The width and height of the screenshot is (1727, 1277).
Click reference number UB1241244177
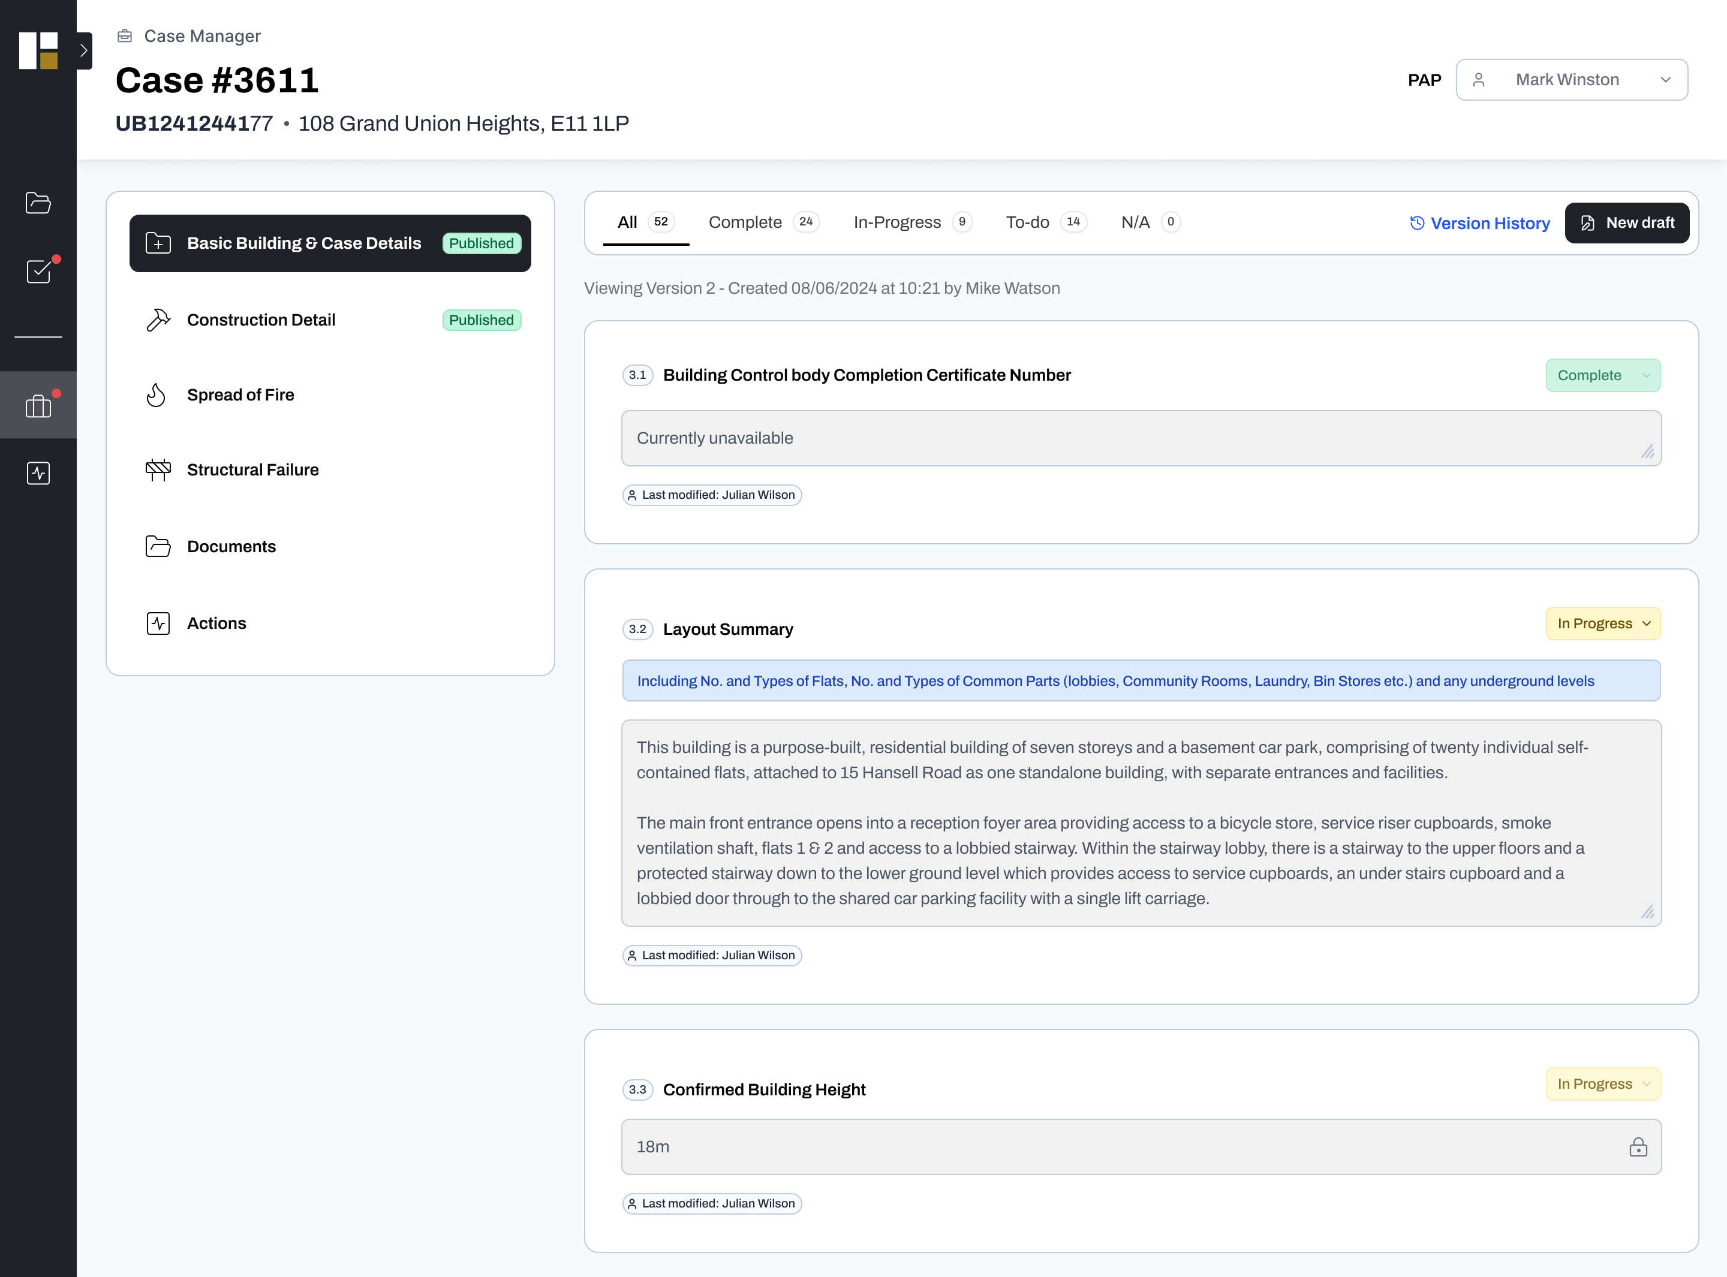(x=194, y=124)
